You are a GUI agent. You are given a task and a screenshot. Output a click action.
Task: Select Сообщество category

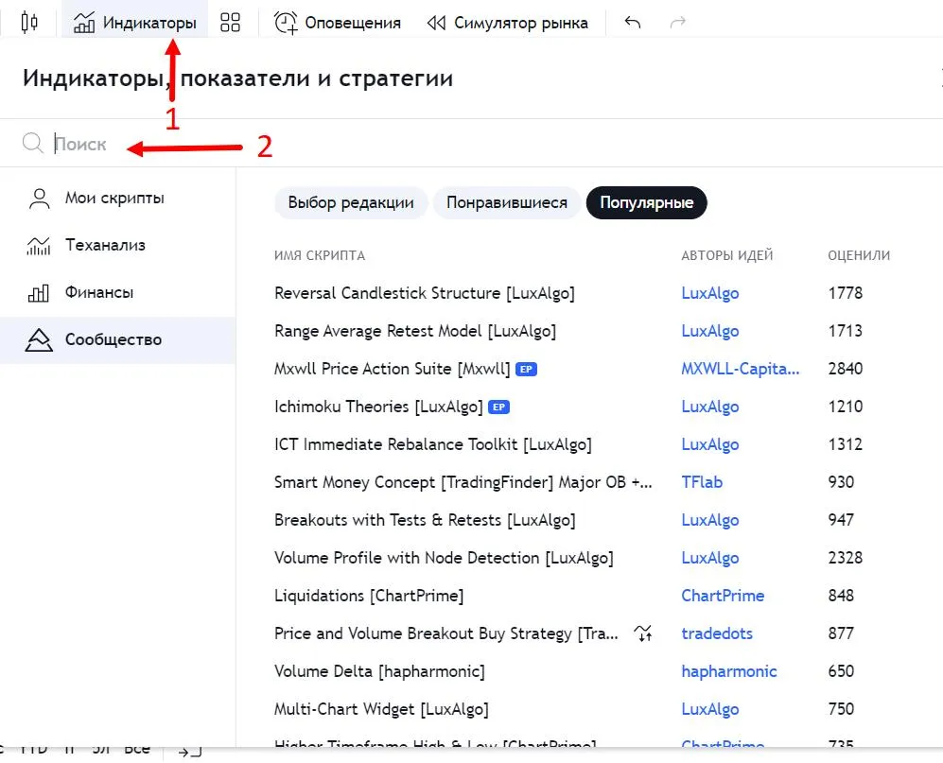[x=118, y=339]
